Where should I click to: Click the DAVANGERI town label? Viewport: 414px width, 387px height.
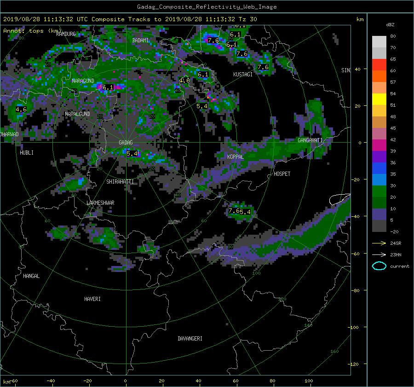pos(190,339)
